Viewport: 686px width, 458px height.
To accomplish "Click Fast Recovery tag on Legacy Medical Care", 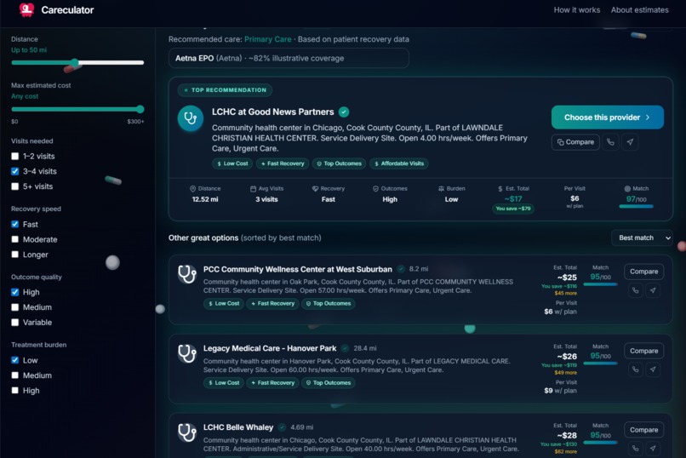I will (272, 383).
